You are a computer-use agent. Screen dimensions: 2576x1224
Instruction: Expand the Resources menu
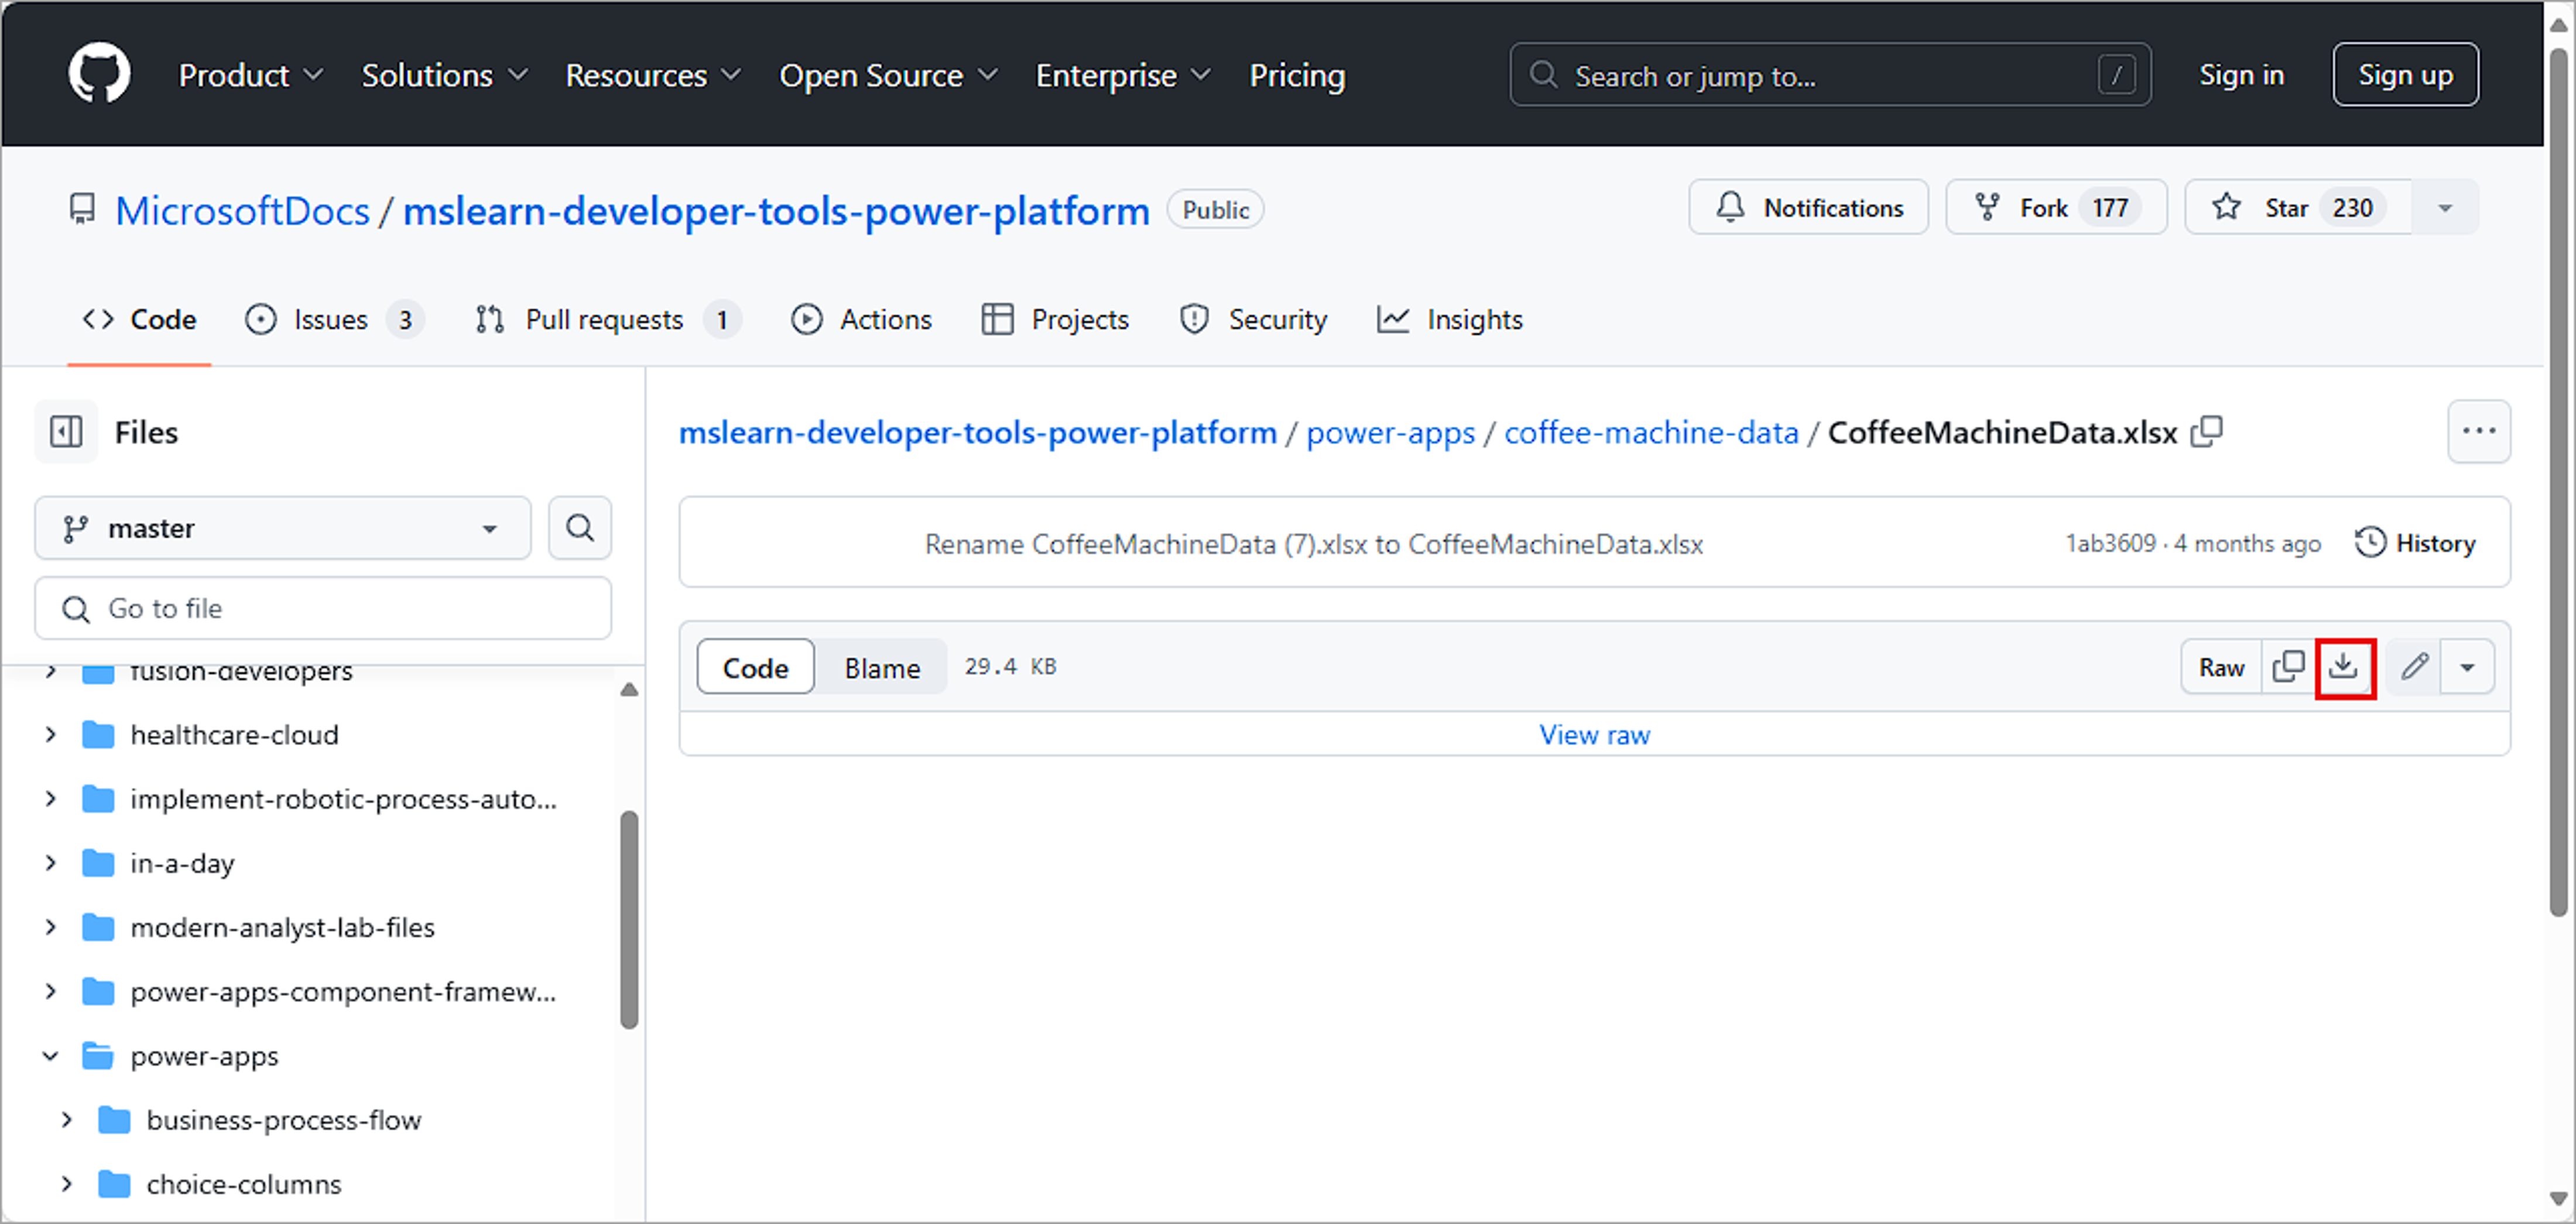[653, 75]
